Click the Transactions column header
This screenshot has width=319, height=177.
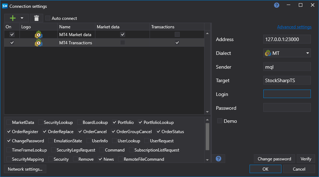click(x=177, y=27)
